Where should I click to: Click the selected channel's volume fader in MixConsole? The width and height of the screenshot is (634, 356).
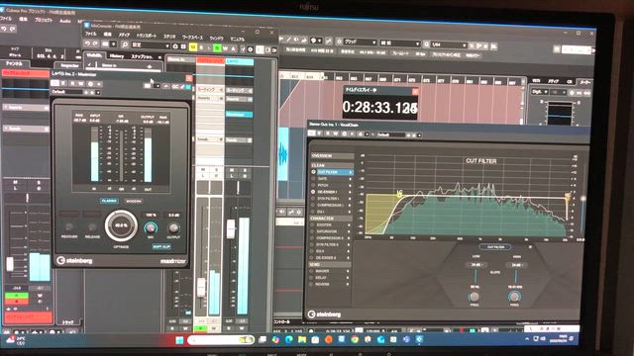point(201,288)
